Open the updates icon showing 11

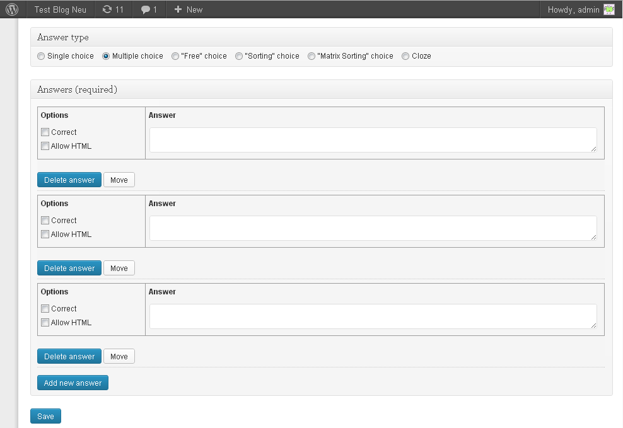coord(107,9)
